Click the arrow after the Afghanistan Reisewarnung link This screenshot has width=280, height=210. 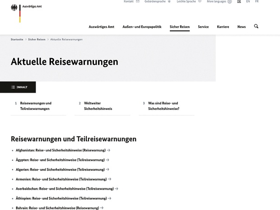(x=108, y=150)
